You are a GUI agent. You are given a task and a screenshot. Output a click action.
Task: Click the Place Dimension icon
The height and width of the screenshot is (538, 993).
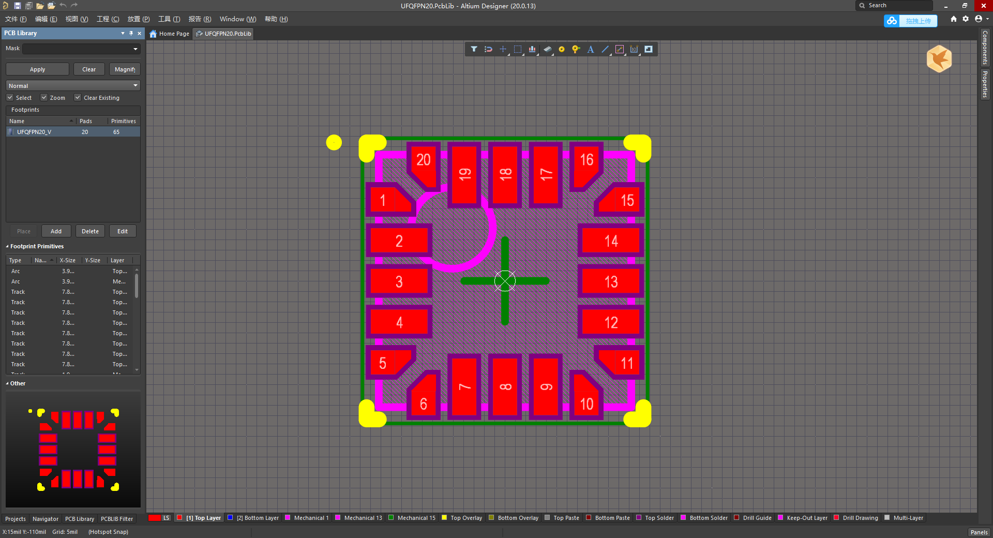click(x=634, y=49)
